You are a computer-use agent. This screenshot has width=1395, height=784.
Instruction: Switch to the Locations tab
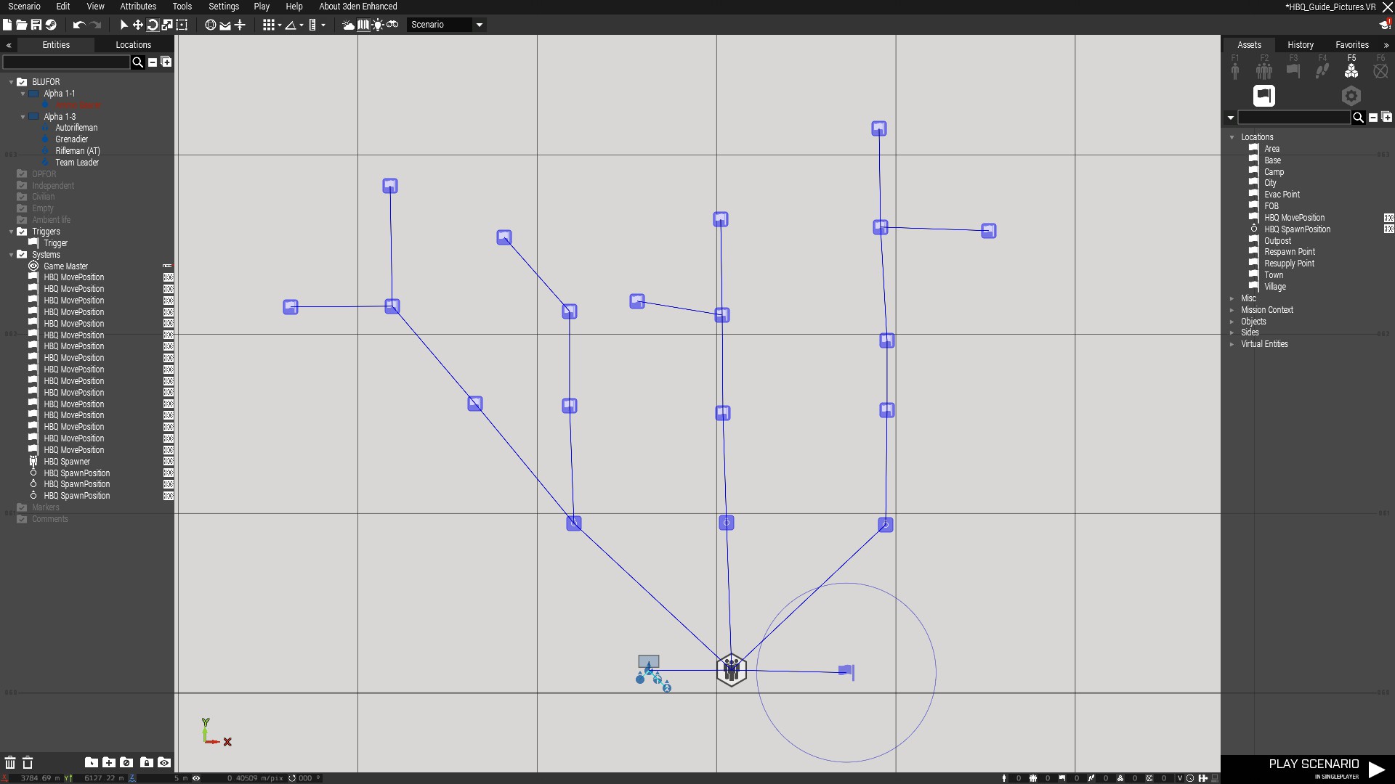[x=134, y=45]
